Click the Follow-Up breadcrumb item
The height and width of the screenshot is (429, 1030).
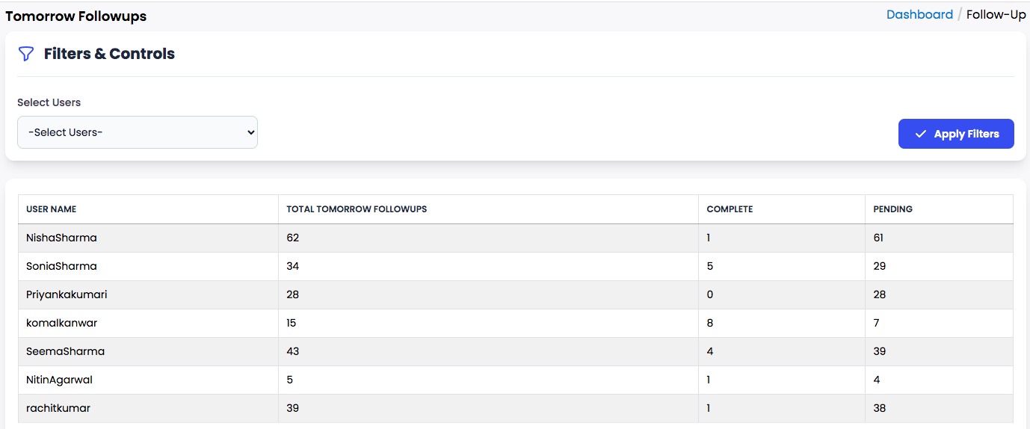pos(996,14)
